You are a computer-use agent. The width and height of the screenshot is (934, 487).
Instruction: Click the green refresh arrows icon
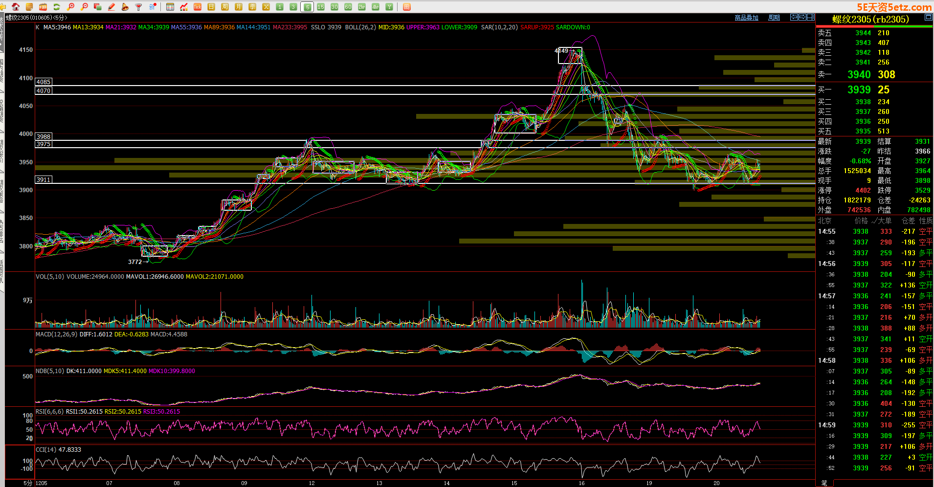coord(57,7)
